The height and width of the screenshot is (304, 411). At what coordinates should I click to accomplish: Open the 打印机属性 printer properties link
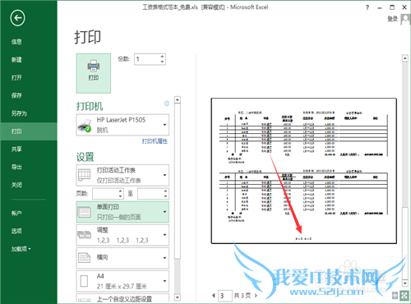point(155,141)
